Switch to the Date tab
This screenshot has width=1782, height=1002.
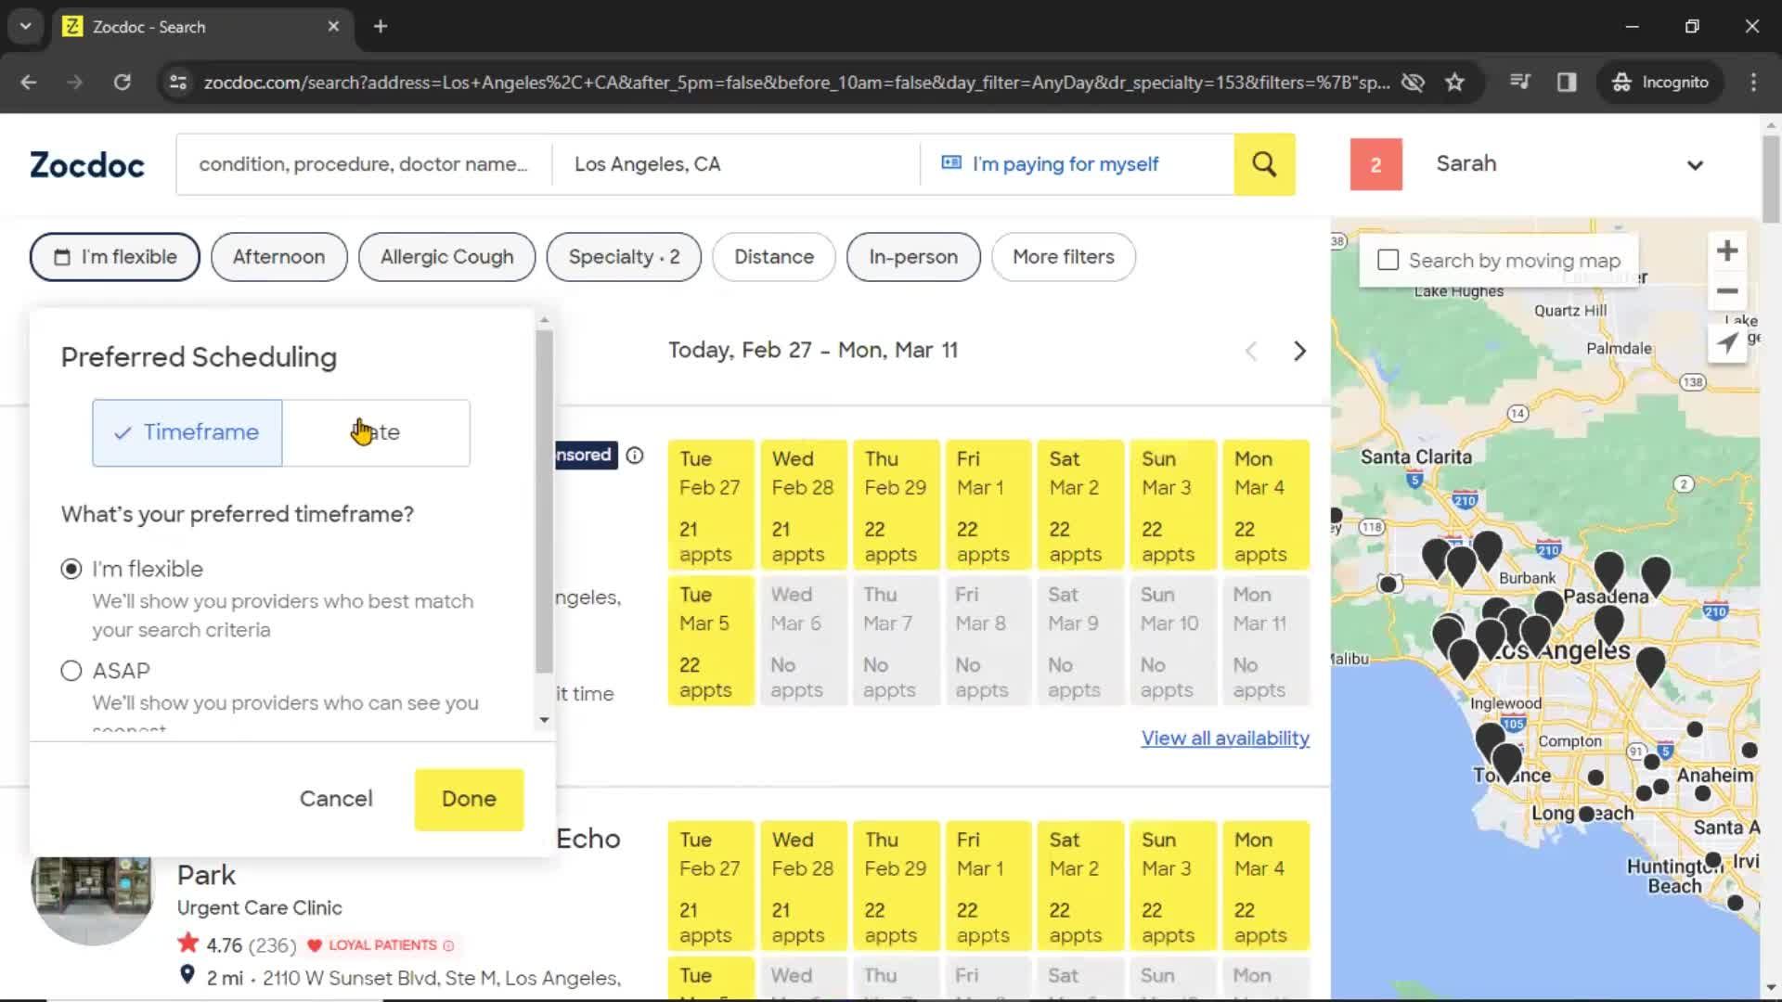[376, 432]
